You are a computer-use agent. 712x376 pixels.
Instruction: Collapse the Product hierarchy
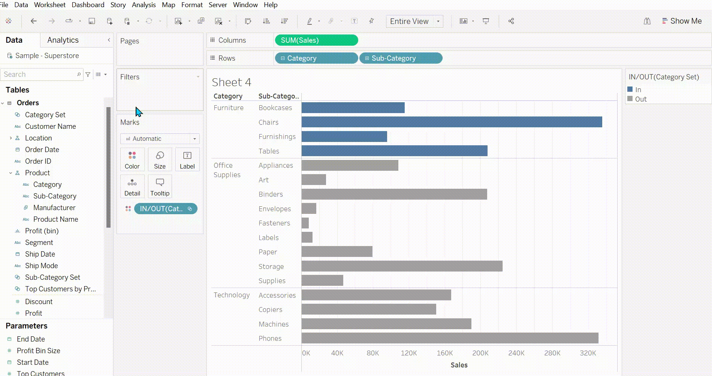[x=10, y=173]
